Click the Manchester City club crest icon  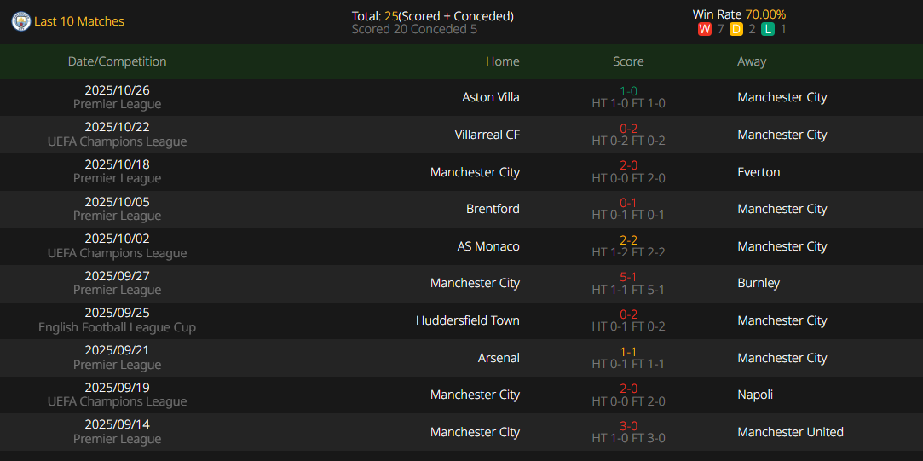tap(21, 21)
